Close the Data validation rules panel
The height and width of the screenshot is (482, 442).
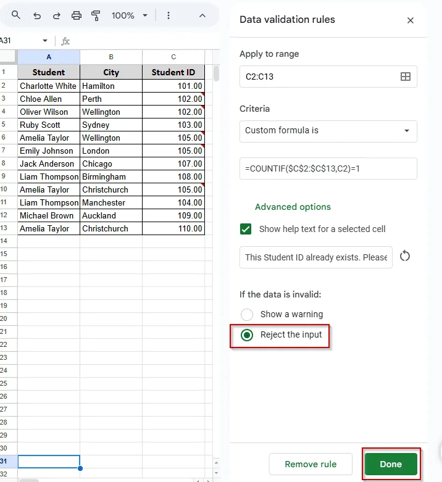[x=411, y=20]
